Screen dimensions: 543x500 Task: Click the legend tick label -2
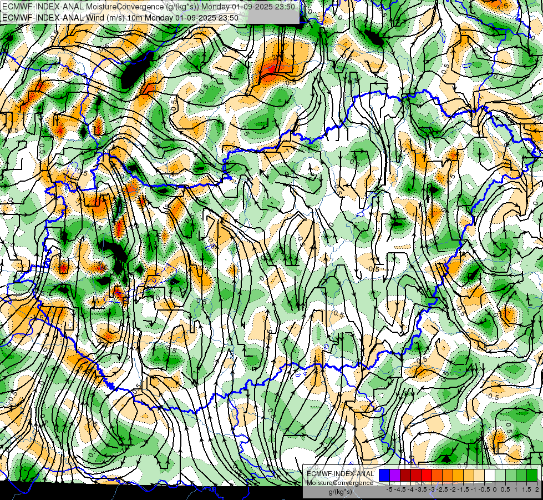point(453,489)
